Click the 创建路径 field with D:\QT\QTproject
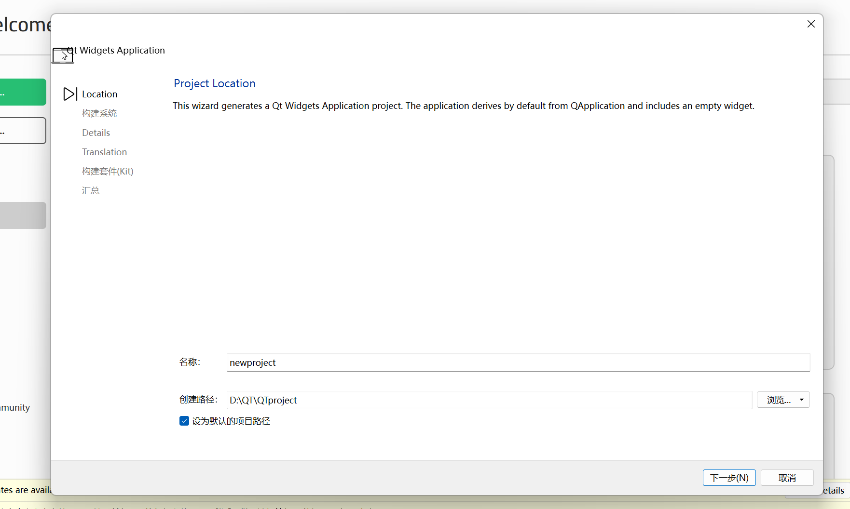Viewport: 850px width, 509px height. 489,400
